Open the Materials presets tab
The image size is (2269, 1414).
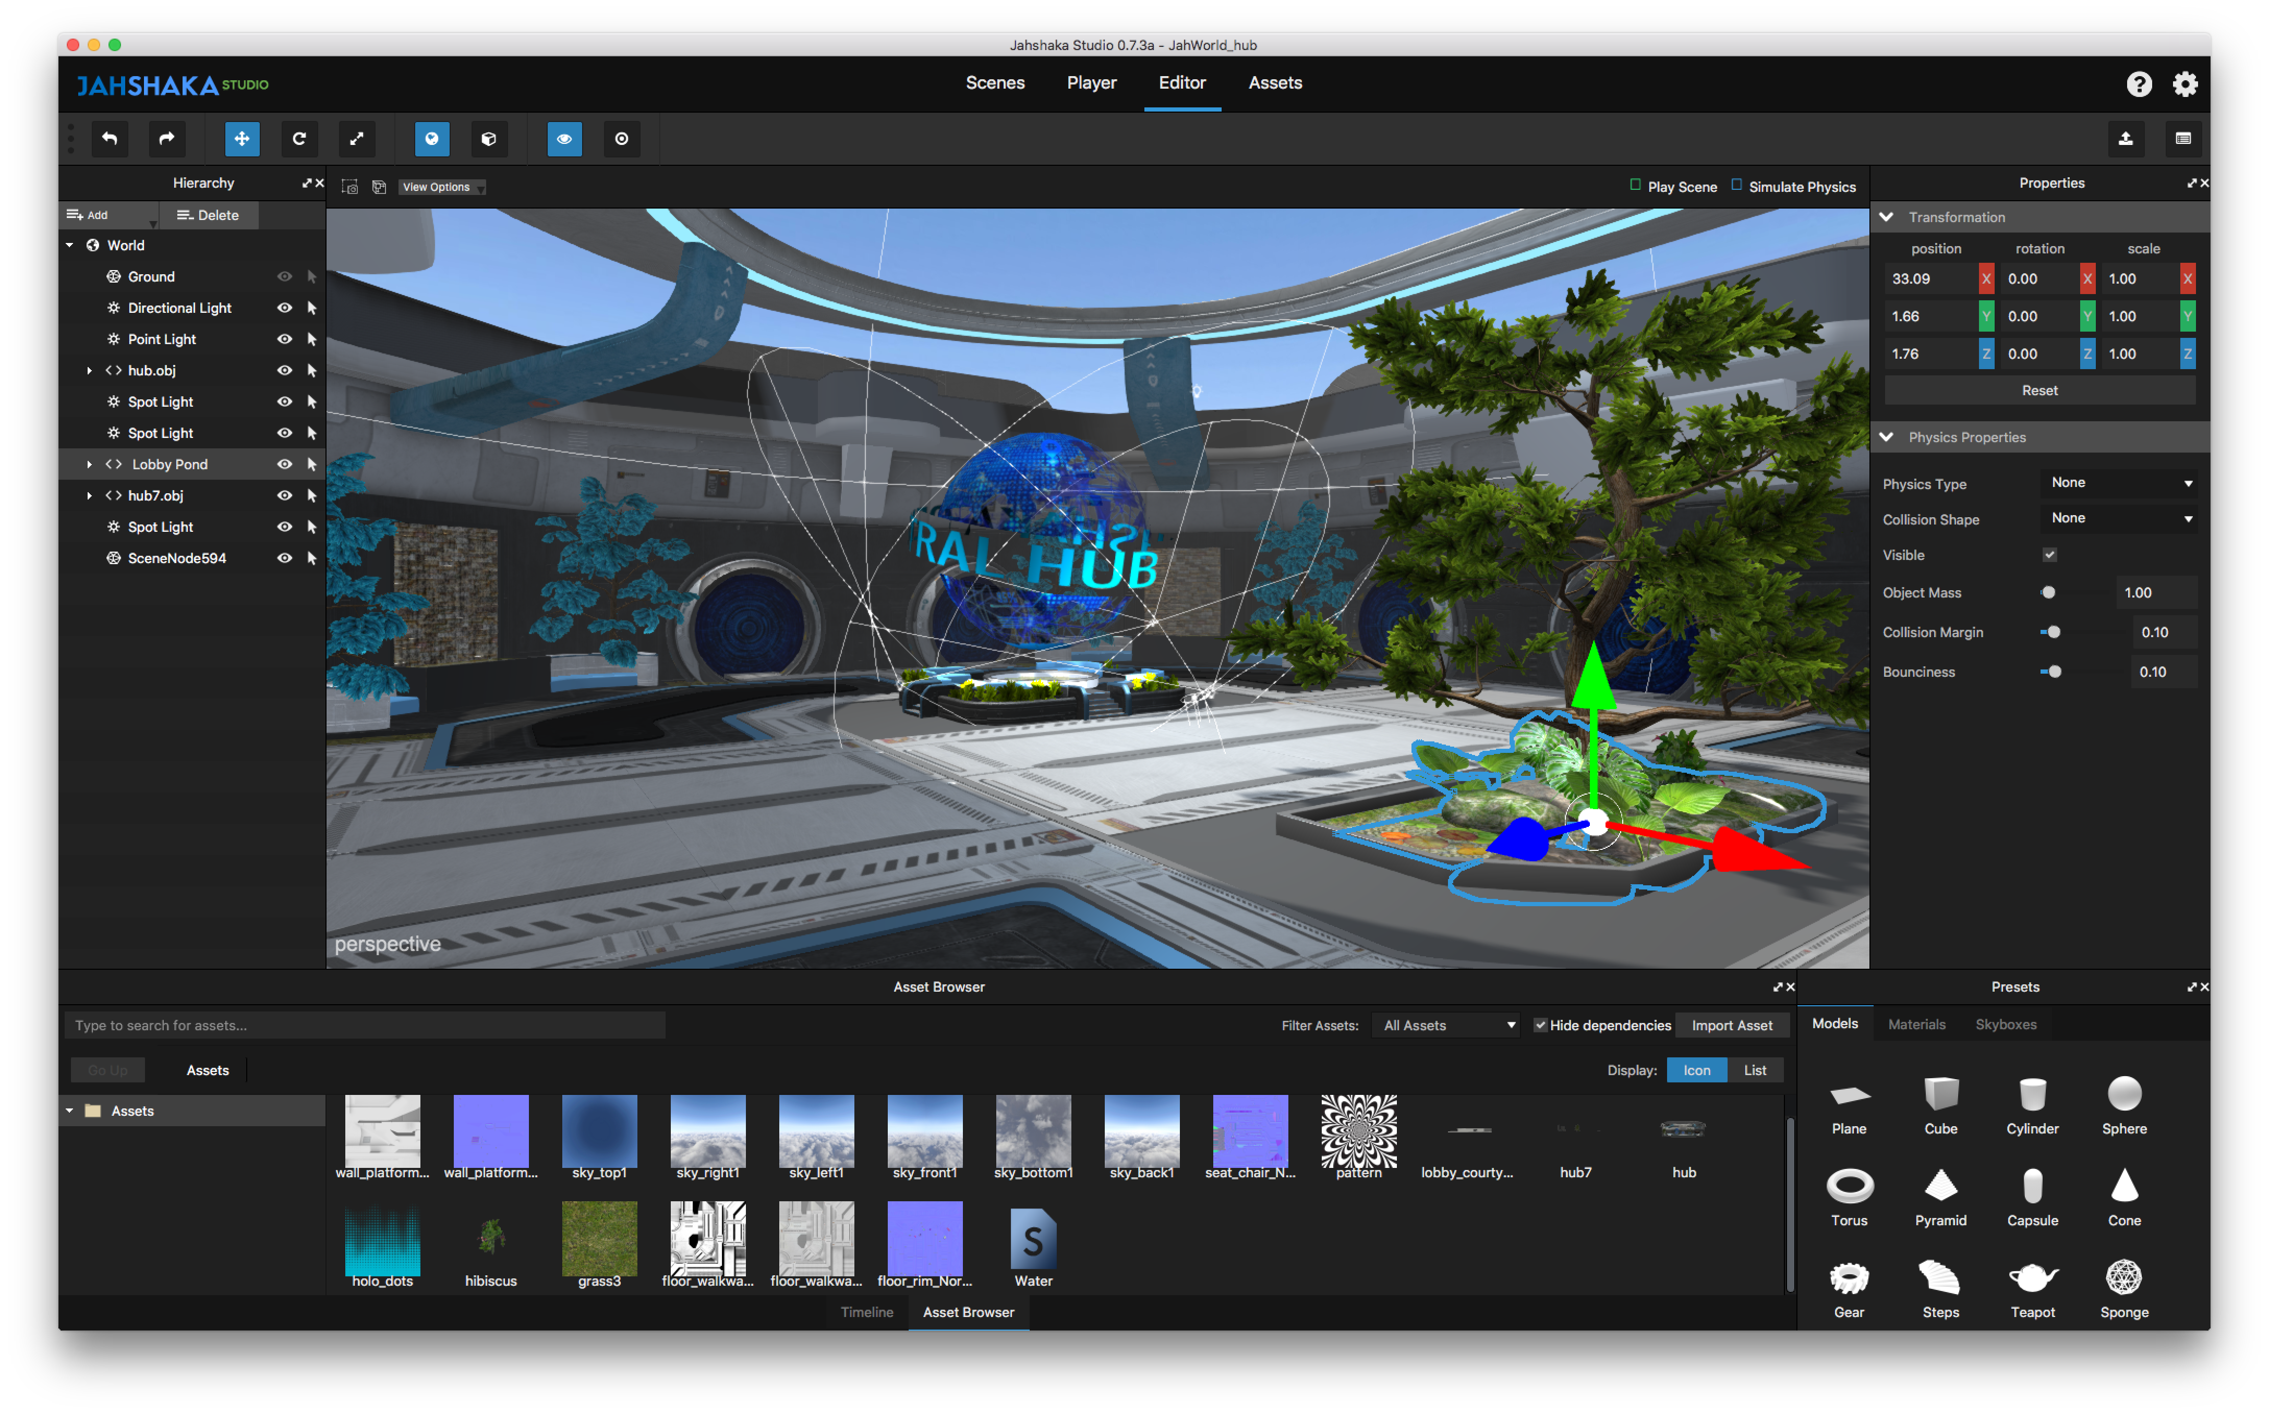[x=1916, y=1024]
